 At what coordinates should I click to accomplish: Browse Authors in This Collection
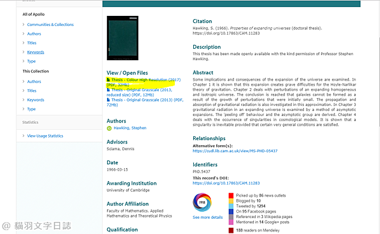point(34,82)
